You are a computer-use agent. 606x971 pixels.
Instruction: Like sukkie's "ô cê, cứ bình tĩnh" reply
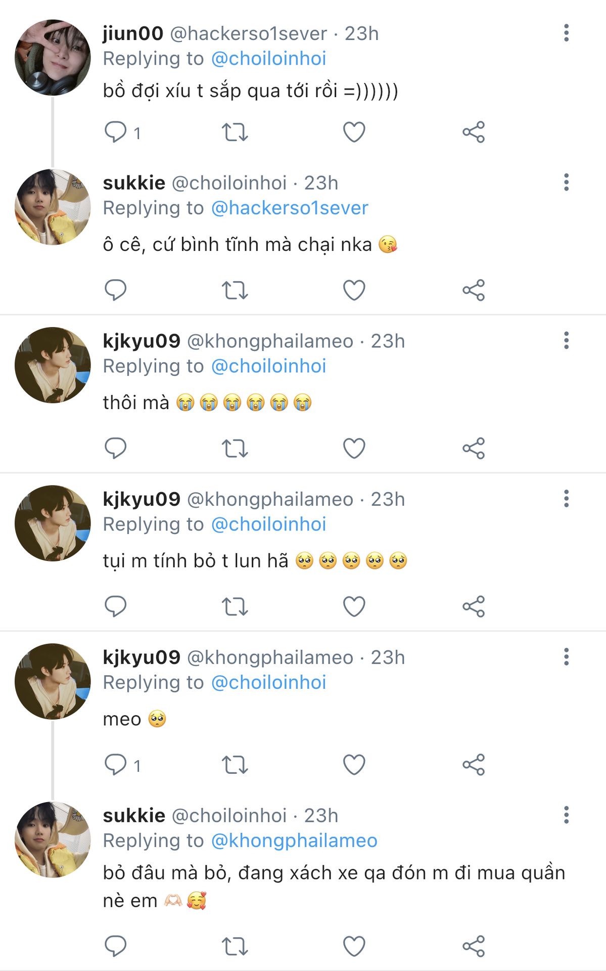[354, 290]
